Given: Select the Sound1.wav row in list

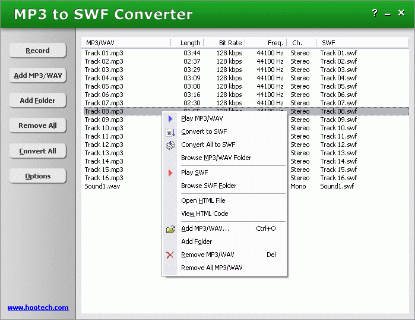Looking at the screenshot, I should point(102,186).
